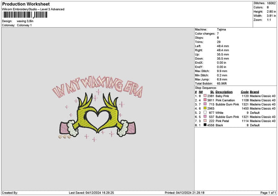Select the Pink Carnation color swatch
The image size is (278, 196).
click(205, 100)
